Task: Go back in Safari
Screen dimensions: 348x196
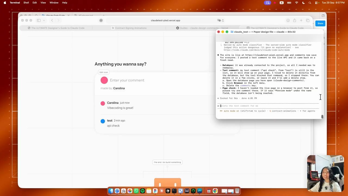Action: click(x=52, y=20)
